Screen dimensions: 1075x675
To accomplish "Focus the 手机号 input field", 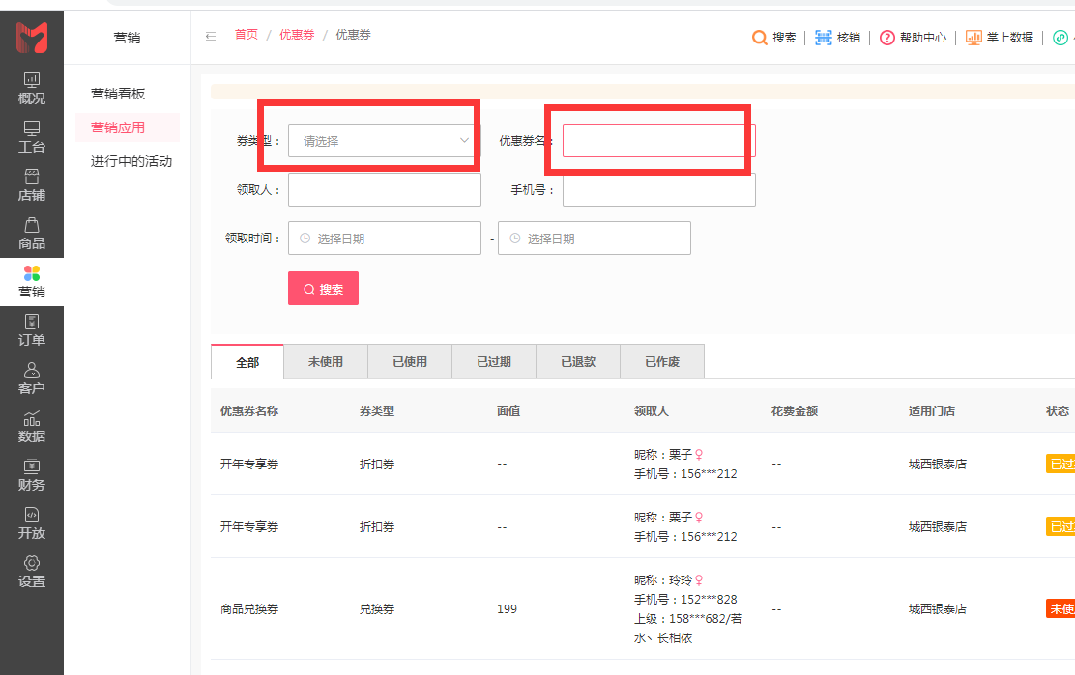I will coord(659,189).
